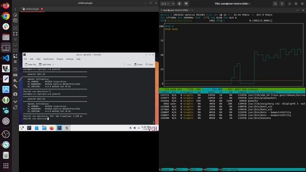306x172 pixels.
Task: Open the Edit menu in Konsole
Action: [x=32, y=59]
